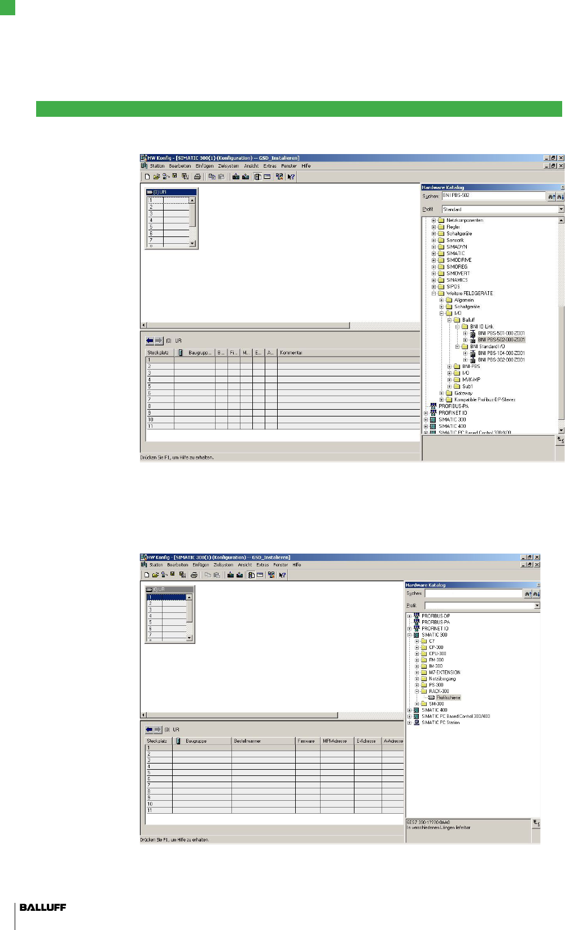Image resolution: width=565 pixels, height=930 pixels.
Task: Click Save icon in upper HW Konfig toolbar
Action: click(x=175, y=177)
